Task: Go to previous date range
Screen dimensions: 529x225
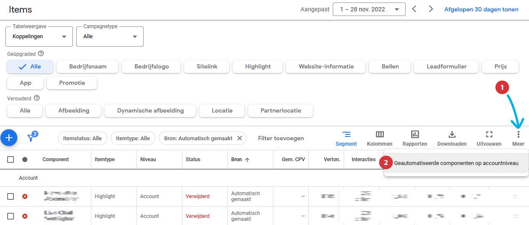Action: coord(414,9)
